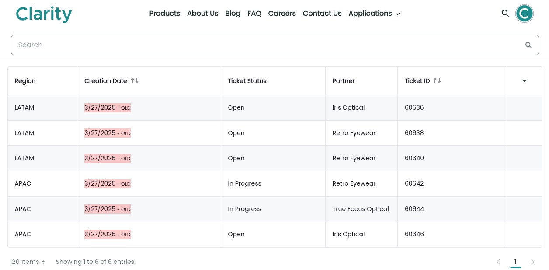The height and width of the screenshot is (270, 549).
Task: Open the user profile avatar
Action: [x=525, y=13]
